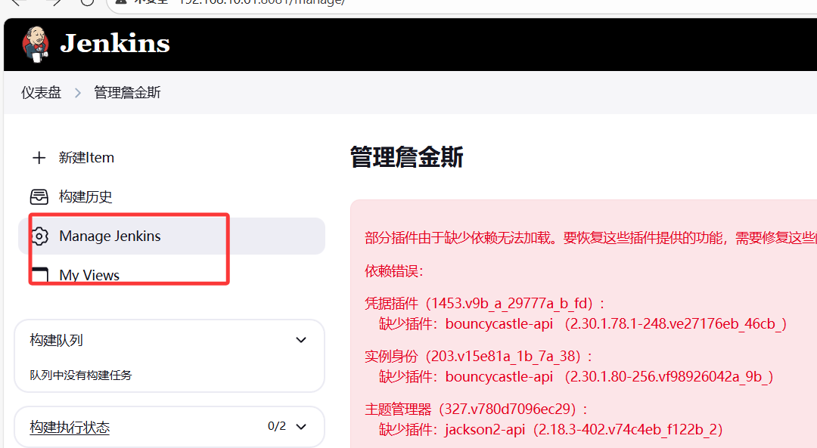Click bouncycastle-api 2.30.1.78.1 missing plugin line
817x448 pixels.
click(x=582, y=323)
